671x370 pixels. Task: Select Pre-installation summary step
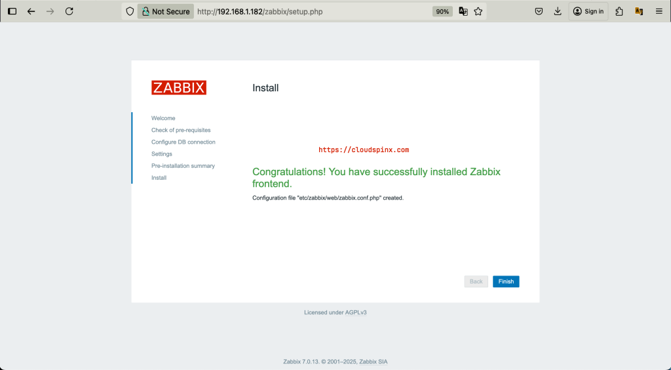[x=183, y=166]
